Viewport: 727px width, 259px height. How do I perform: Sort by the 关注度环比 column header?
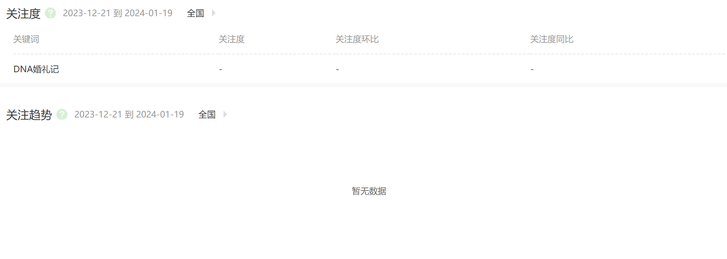(357, 39)
